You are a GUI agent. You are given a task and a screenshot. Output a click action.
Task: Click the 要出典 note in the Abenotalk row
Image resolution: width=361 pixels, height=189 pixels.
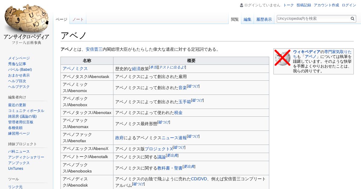tap(172, 155)
